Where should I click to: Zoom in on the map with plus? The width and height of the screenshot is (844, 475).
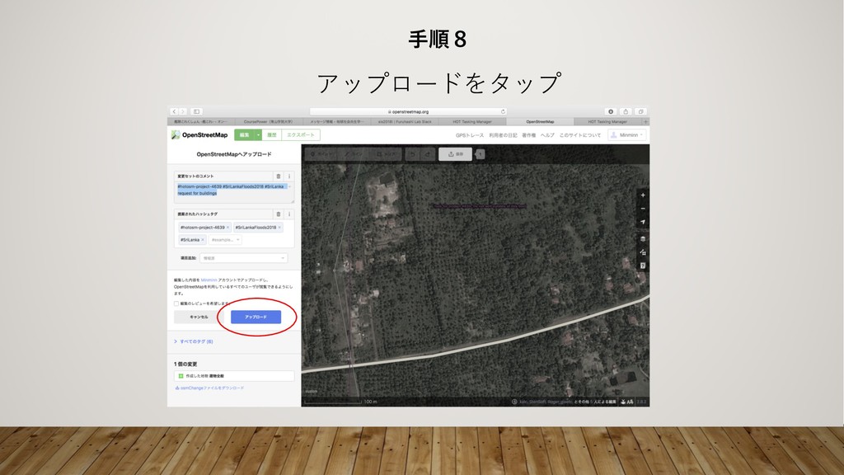pos(643,195)
